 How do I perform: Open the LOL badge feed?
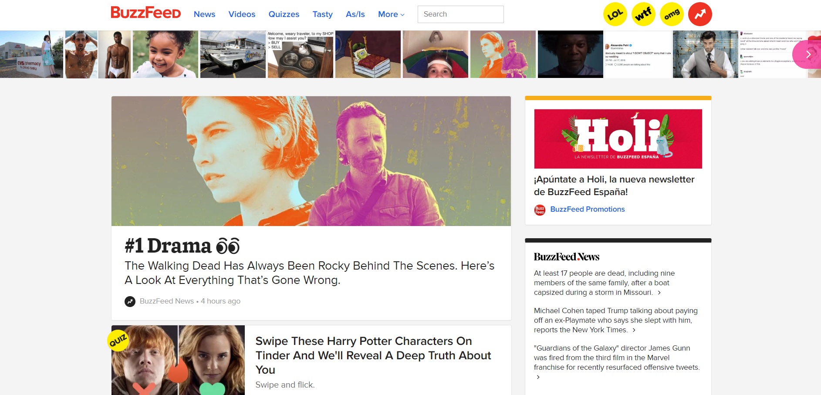[x=615, y=14]
